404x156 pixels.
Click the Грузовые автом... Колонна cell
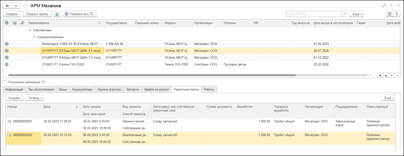[236, 65]
